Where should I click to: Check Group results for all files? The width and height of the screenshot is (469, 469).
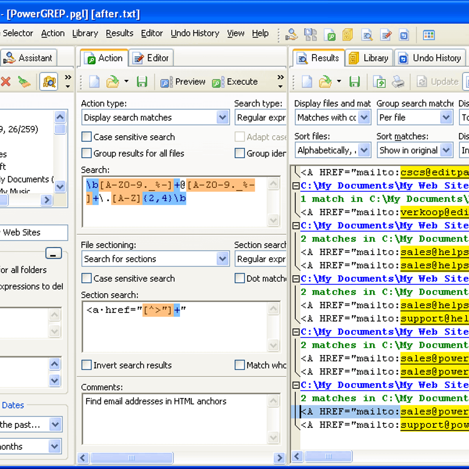tap(86, 153)
